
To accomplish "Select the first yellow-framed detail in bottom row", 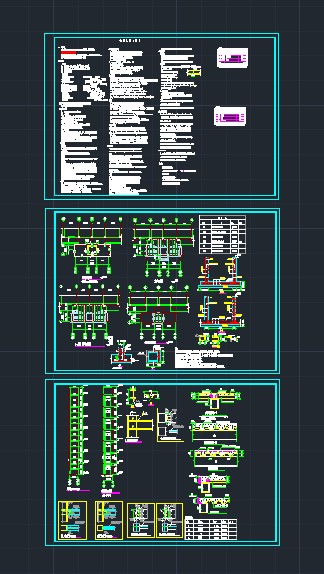I will (x=72, y=520).
